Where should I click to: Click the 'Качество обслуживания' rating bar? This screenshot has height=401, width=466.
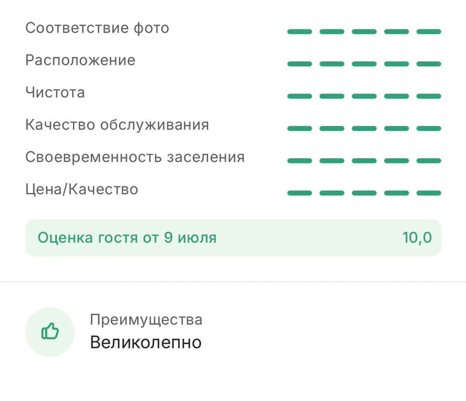[x=364, y=129]
